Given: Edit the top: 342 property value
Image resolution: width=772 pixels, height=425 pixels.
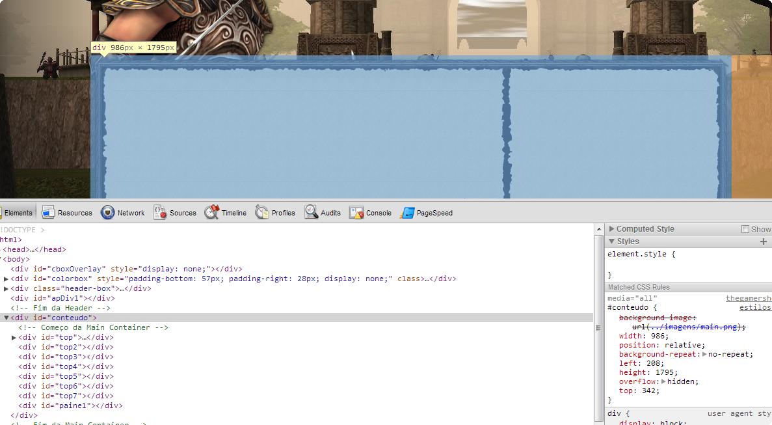Looking at the screenshot, I should pyautogui.click(x=648, y=391).
